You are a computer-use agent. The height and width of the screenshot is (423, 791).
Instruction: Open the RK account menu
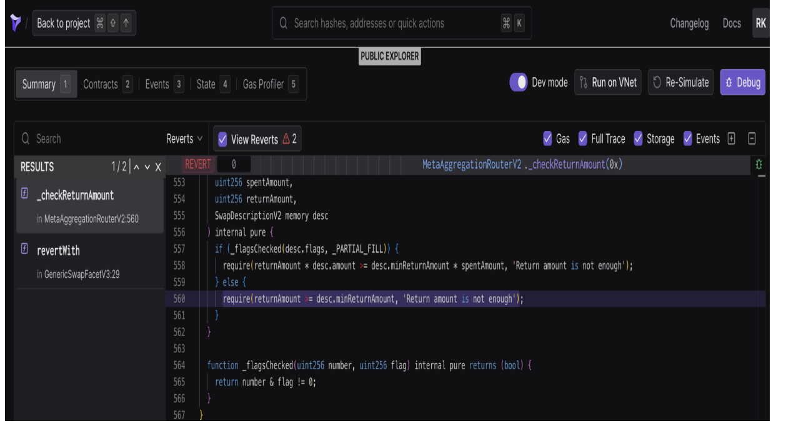[760, 23]
